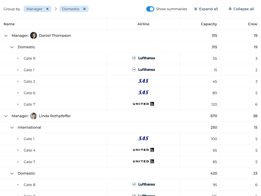Click the Expand all button
The height and width of the screenshot is (196, 261).
tap(206, 9)
